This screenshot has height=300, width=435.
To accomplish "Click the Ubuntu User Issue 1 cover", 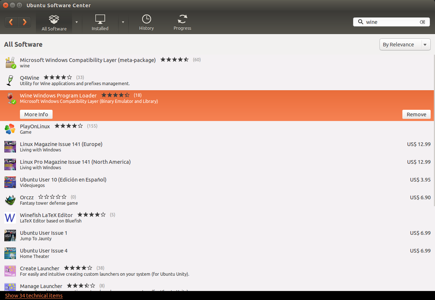I will click(10, 236).
